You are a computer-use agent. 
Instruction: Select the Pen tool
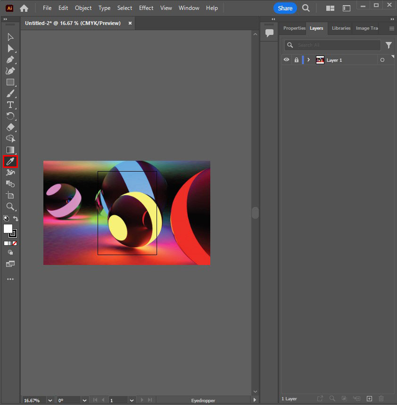[x=10, y=60]
